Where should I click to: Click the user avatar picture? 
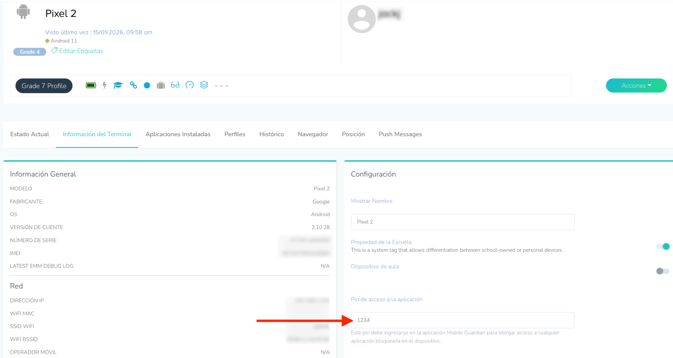(x=361, y=19)
